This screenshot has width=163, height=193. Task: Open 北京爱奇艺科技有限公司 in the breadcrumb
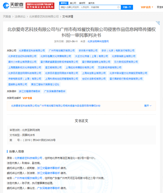[44, 17]
